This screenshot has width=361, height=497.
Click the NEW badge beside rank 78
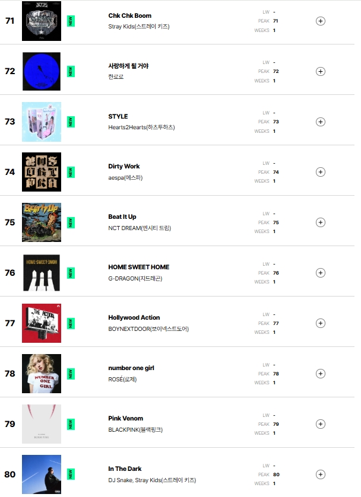(x=71, y=374)
